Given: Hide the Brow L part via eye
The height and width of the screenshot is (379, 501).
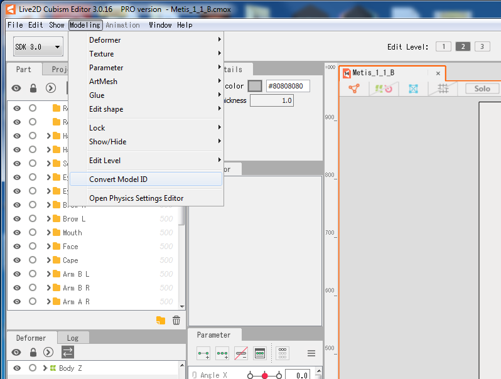Looking at the screenshot, I should (17, 219).
